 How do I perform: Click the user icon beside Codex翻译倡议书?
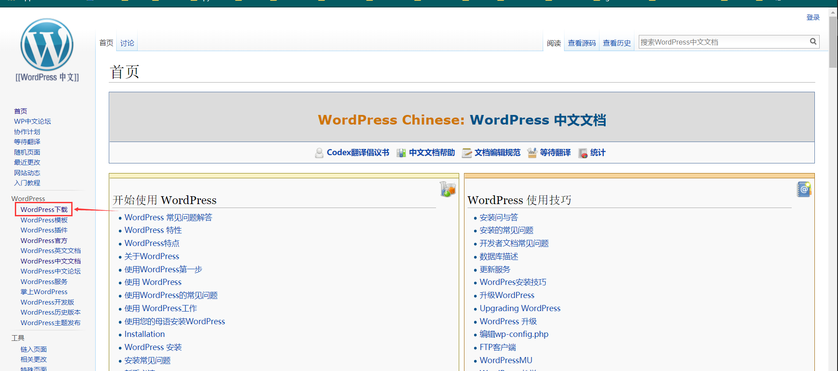pos(319,153)
